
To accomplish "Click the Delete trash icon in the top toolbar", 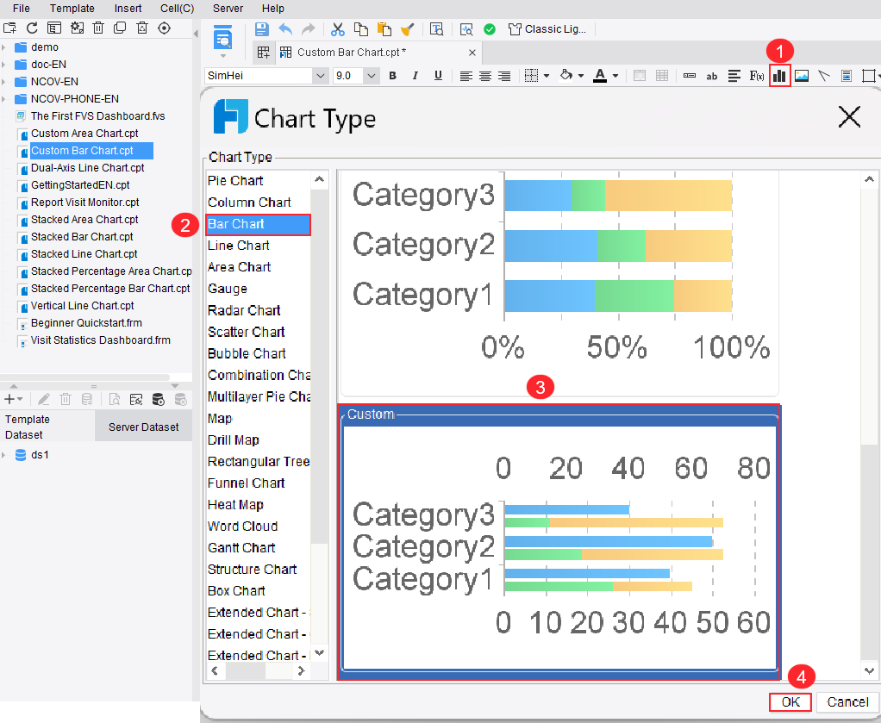I will 98,28.
